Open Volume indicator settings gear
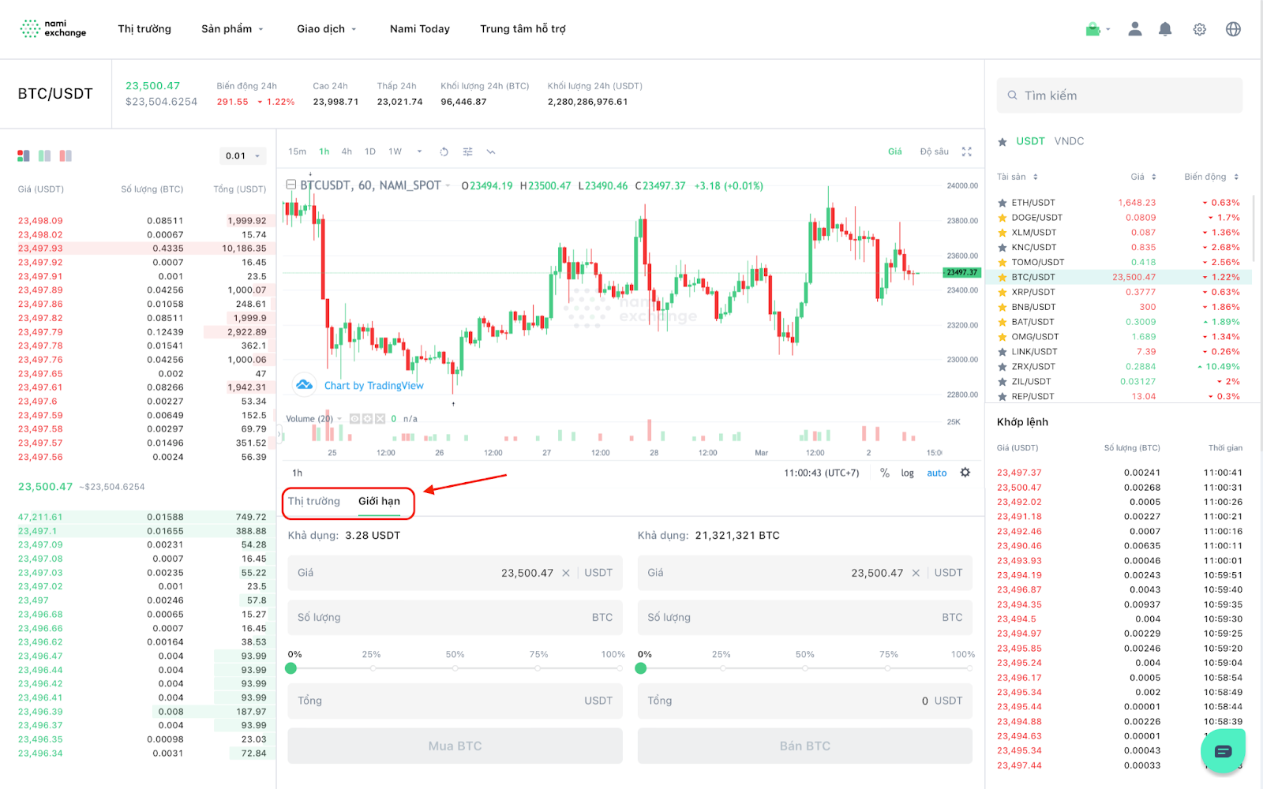 pos(368,419)
